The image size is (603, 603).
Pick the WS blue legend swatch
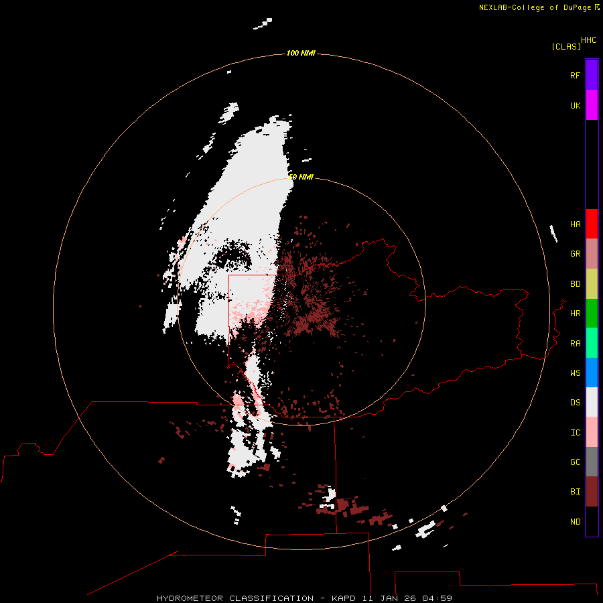coord(592,373)
